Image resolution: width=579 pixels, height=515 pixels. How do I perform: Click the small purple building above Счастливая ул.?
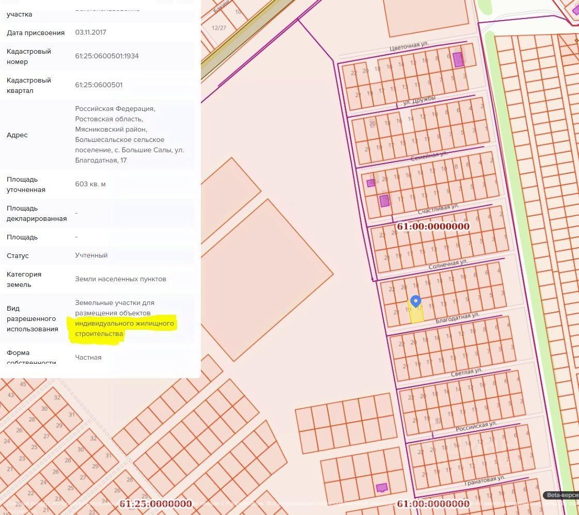371,183
